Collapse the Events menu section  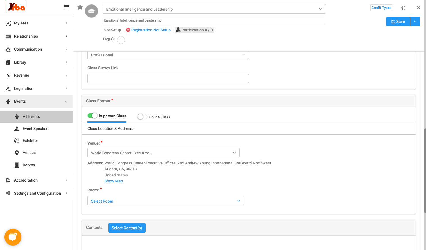click(x=37, y=102)
